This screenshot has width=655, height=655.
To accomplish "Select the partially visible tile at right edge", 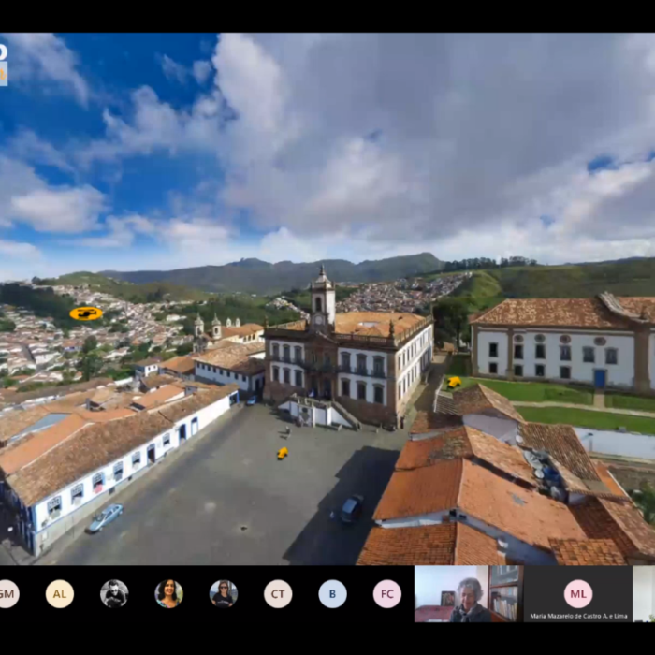I will point(645,594).
